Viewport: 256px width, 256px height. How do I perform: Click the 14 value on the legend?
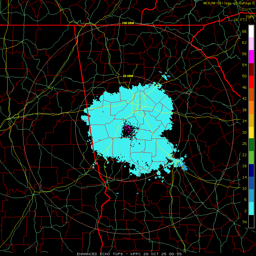(x=244, y=177)
